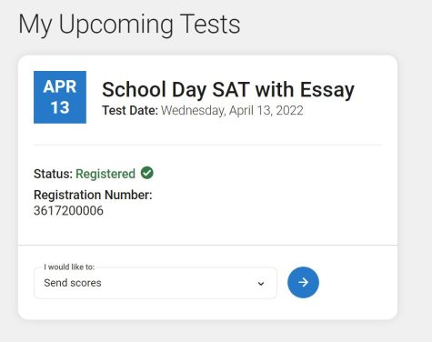
Task: Click the Status label
Action: (53, 174)
